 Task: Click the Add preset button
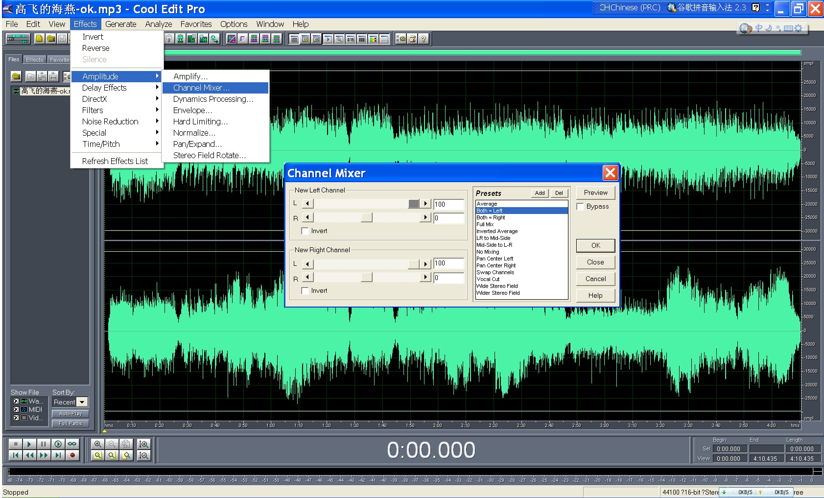(540, 193)
